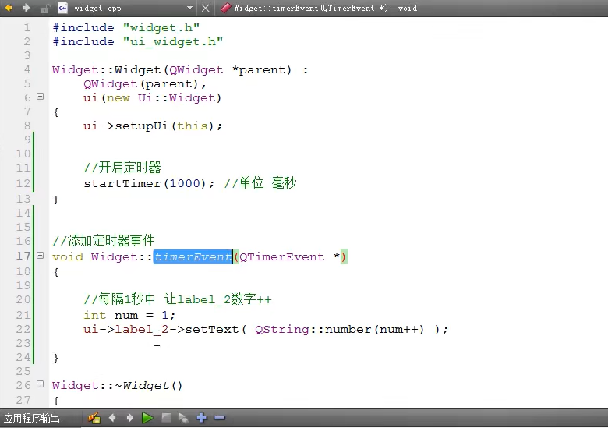The image size is (608, 428).
Task: Click the #include "ui_widget.h" line
Action: 138,41
